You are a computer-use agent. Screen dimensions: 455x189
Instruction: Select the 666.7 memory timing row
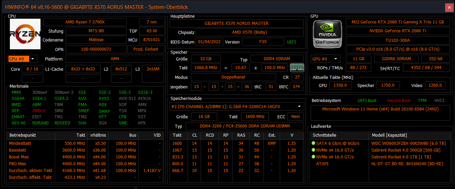click(237, 170)
